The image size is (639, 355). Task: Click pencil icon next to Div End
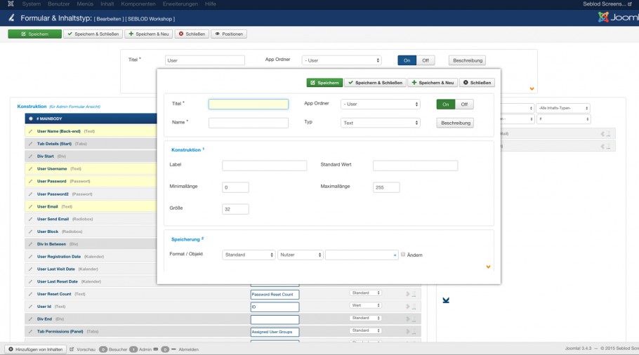31,319
